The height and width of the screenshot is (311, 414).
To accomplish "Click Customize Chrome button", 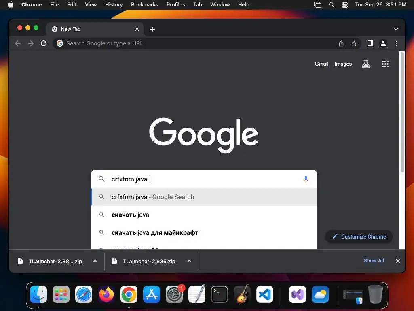I will click(x=359, y=236).
